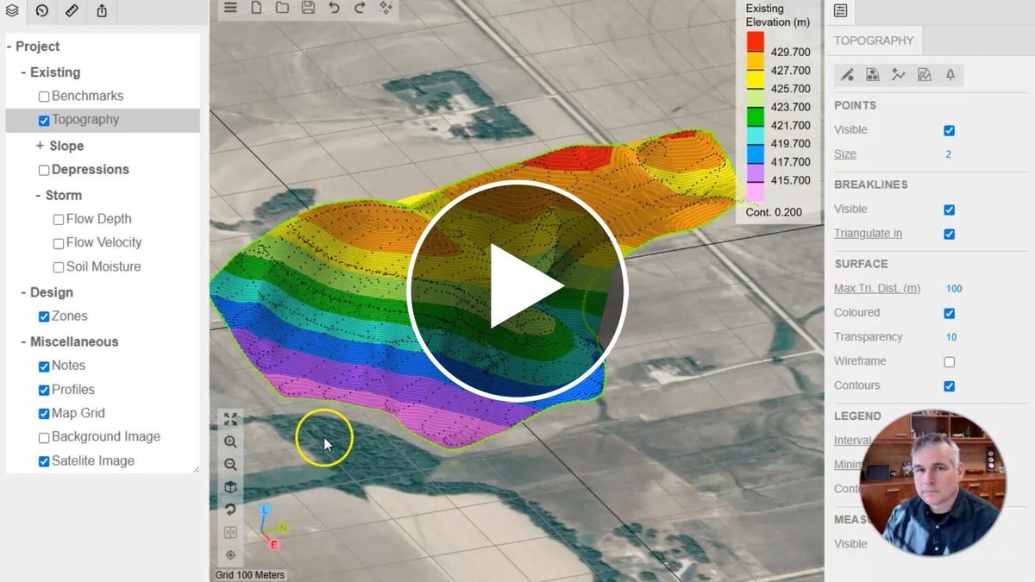This screenshot has height=582, width=1035.
Task: Uncheck the Notes layer checkbox
Action: click(44, 366)
